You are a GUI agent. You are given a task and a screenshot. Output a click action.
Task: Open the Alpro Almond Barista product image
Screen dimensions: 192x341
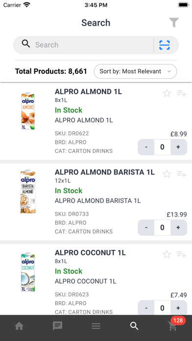pos(28,192)
